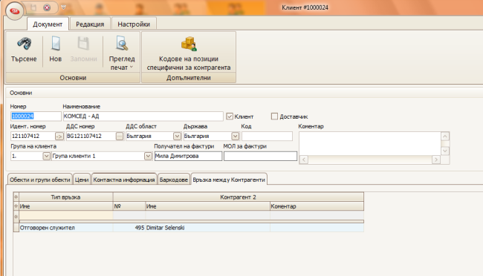This screenshot has width=483, height=276.
Task: Switch to the Редакция ribbon tab
Action: (90, 24)
